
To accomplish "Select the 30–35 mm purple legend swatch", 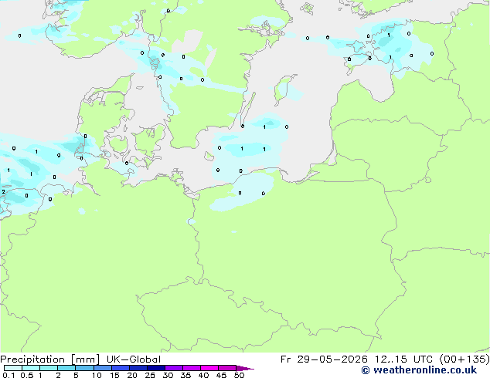I will pos(174,368).
